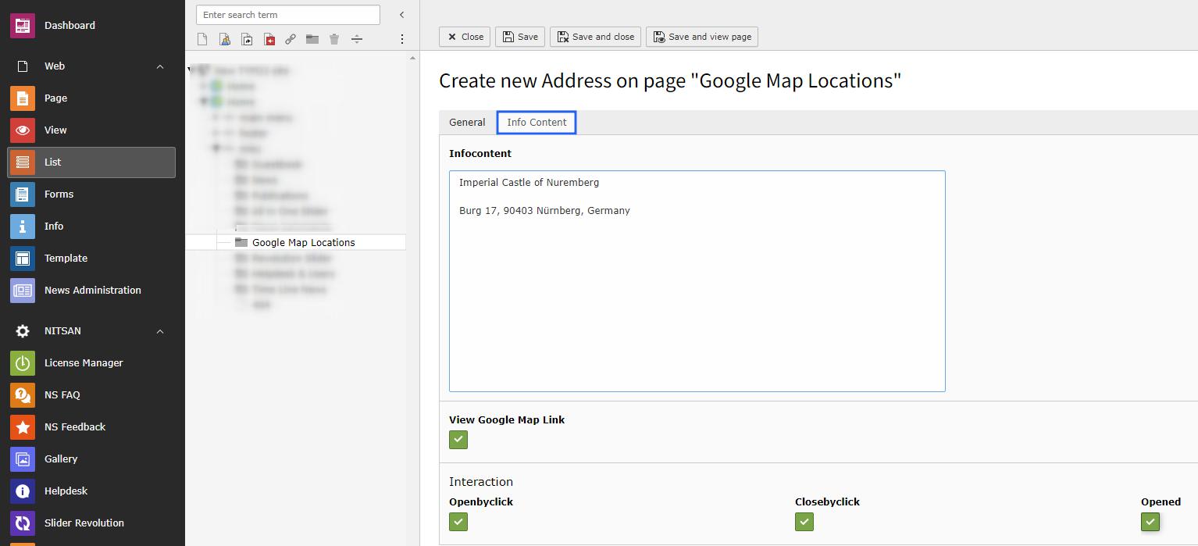
Task: Click the folder icon in tree toolbar
Action: click(312, 39)
